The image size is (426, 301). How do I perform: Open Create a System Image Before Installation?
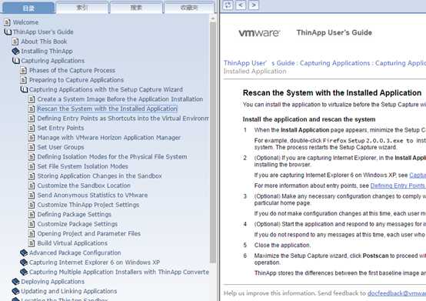[120, 99]
